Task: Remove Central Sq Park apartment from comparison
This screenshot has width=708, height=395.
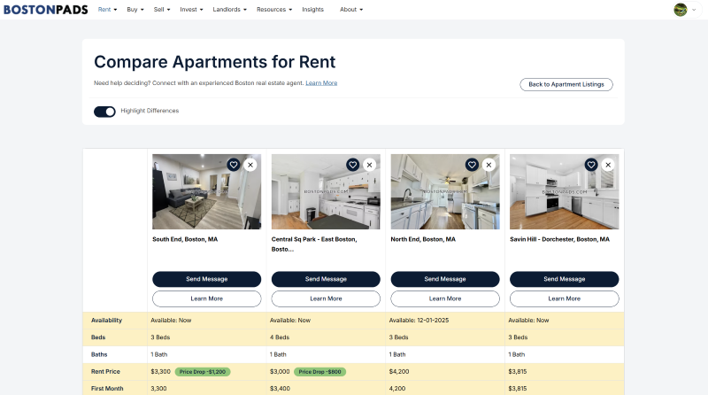Action: [x=369, y=165]
